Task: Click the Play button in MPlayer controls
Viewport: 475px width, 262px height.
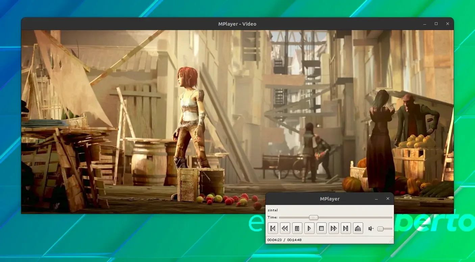Action: coord(309,229)
